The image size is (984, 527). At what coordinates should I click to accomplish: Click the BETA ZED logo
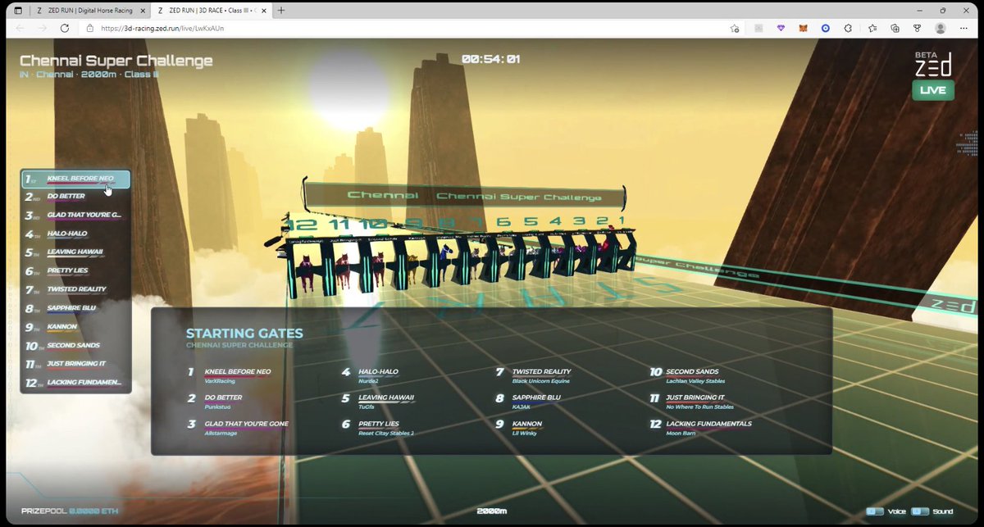click(x=933, y=63)
